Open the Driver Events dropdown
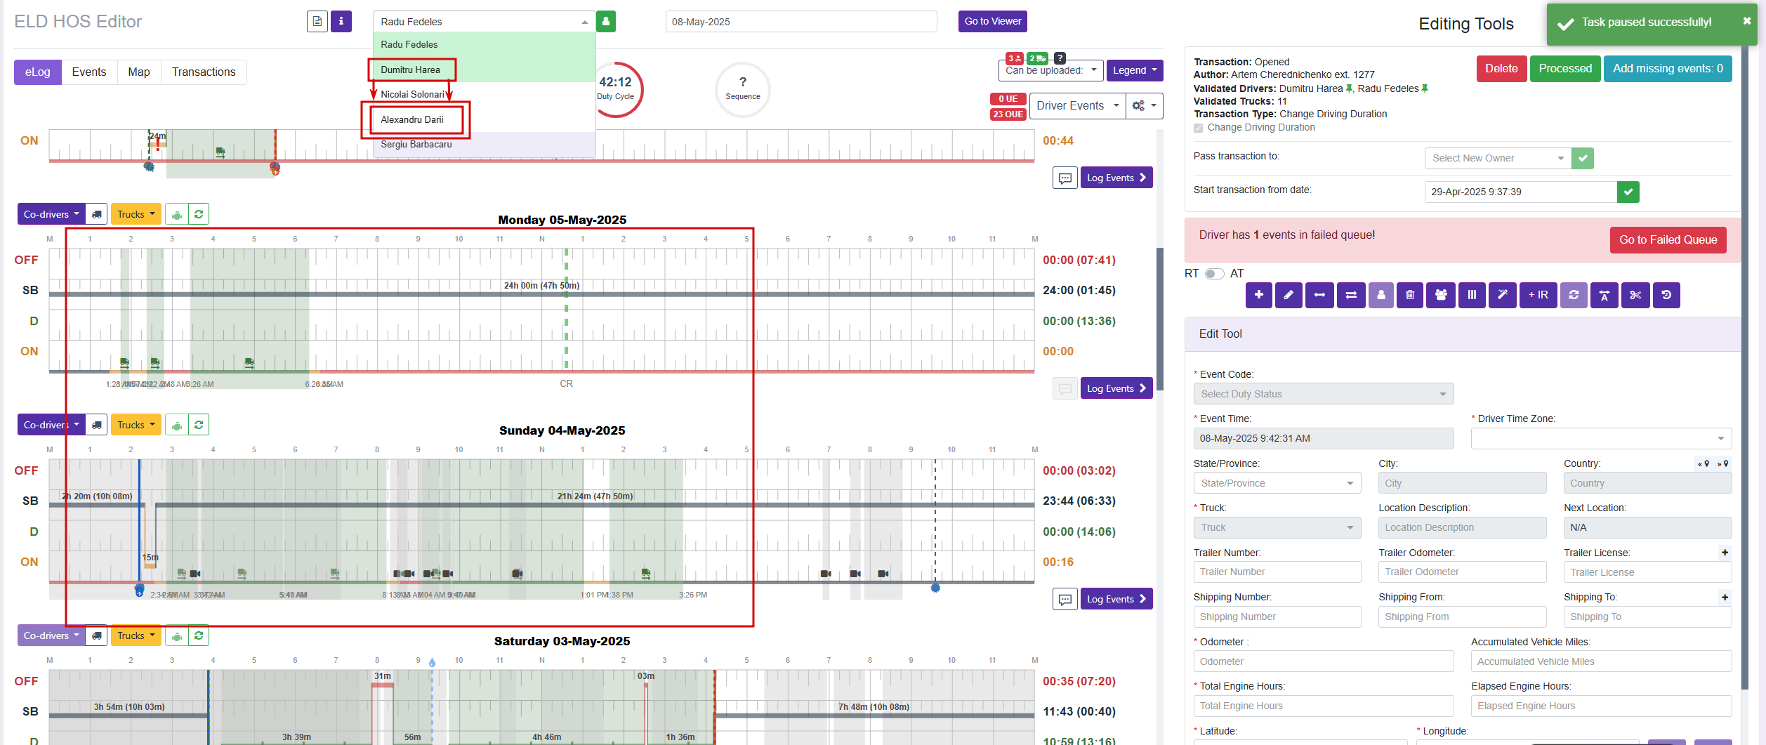 coord(1078,105)
